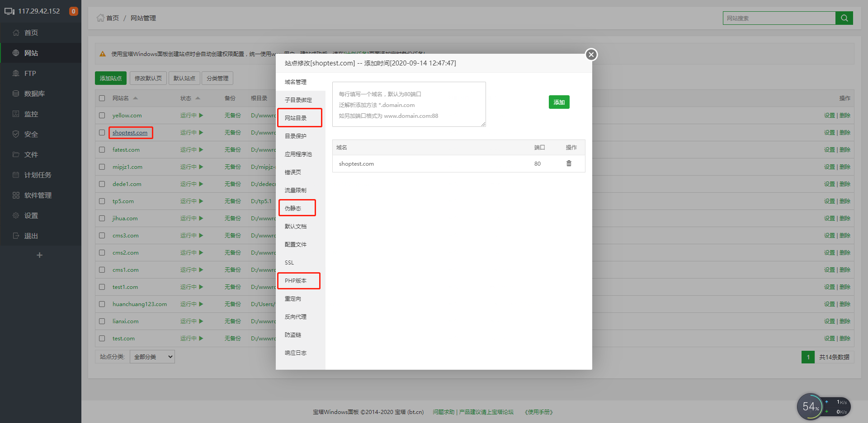
Task: Click the plus icon below sidebar menu
Action: [x=39, y=255]
